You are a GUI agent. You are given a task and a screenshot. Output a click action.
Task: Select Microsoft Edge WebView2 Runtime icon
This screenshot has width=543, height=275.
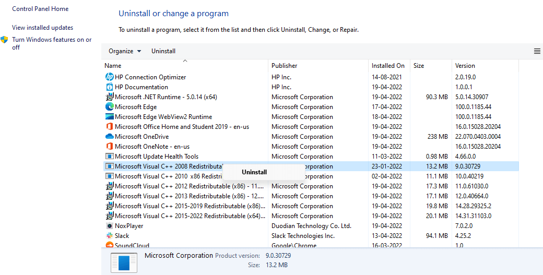[x=110, y=117]
